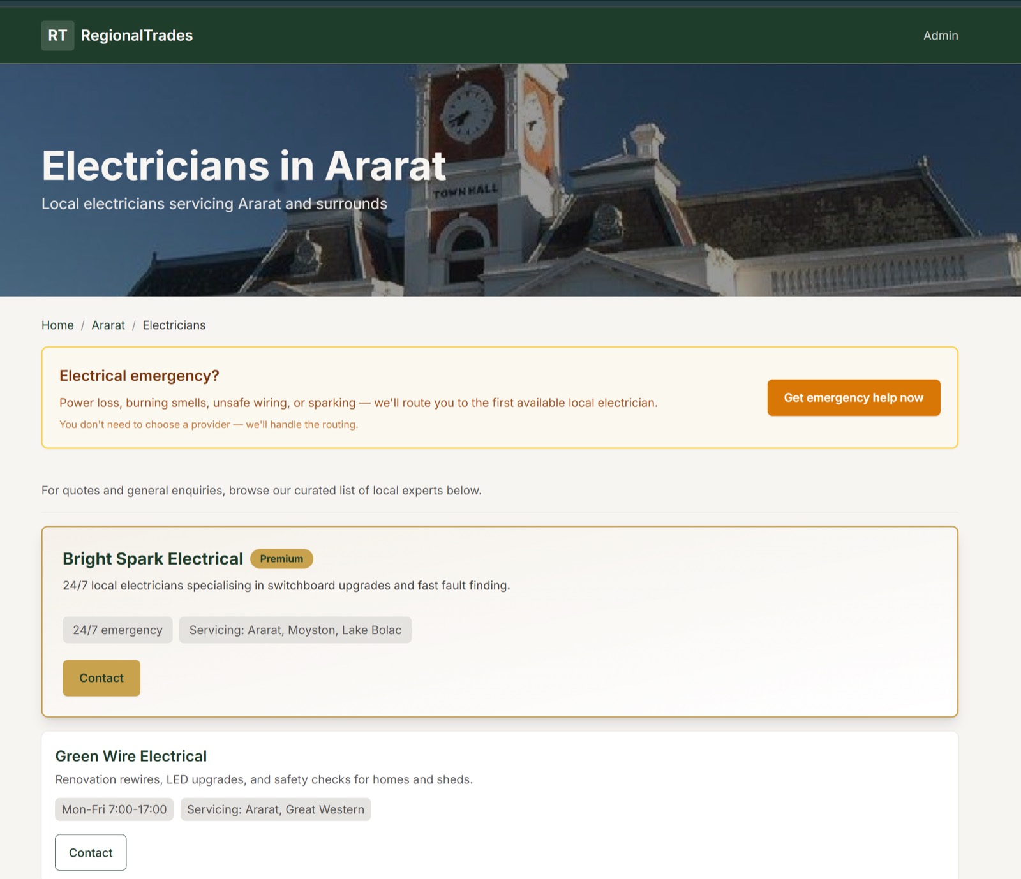Click the 'For quotes and general enquiries' text
The image size is (1021, 879).
click(262, 491)
